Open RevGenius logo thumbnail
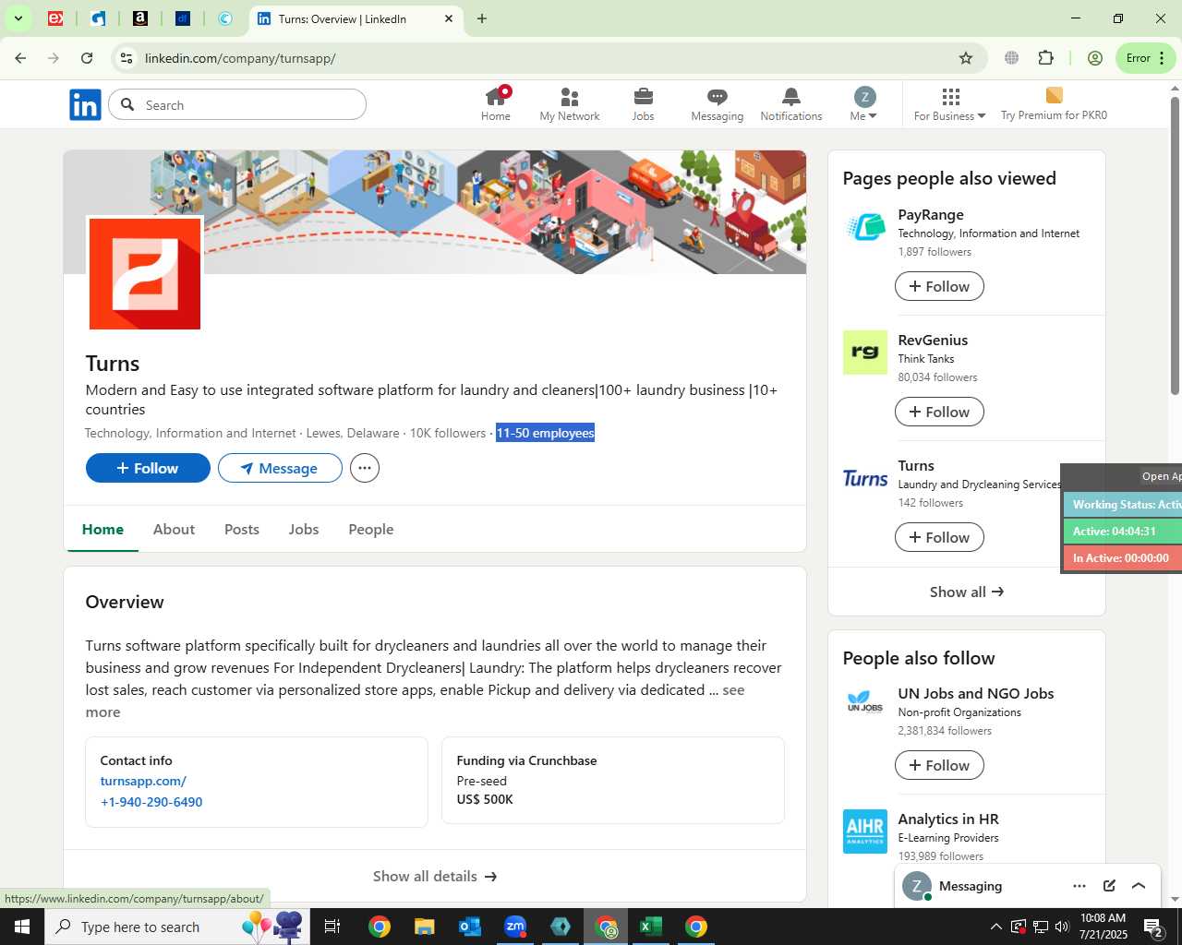 click(865, 353)
